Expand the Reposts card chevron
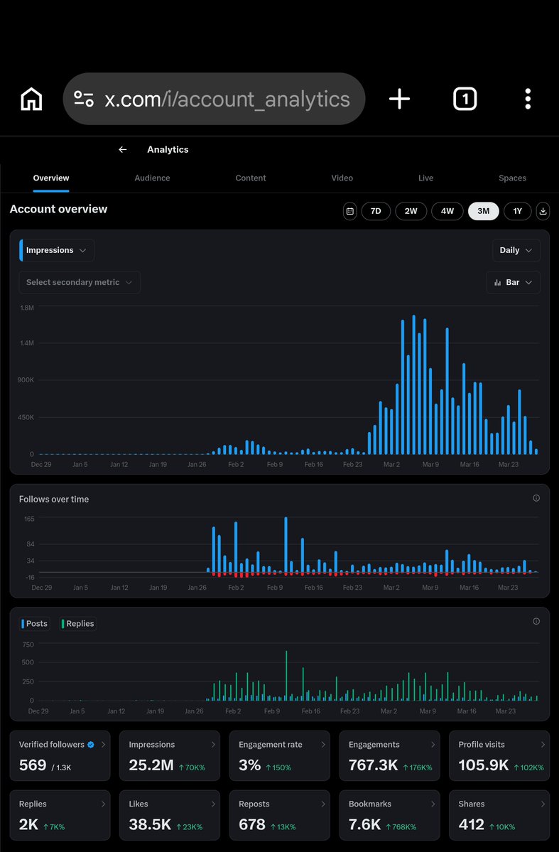 tap(322, 804)
